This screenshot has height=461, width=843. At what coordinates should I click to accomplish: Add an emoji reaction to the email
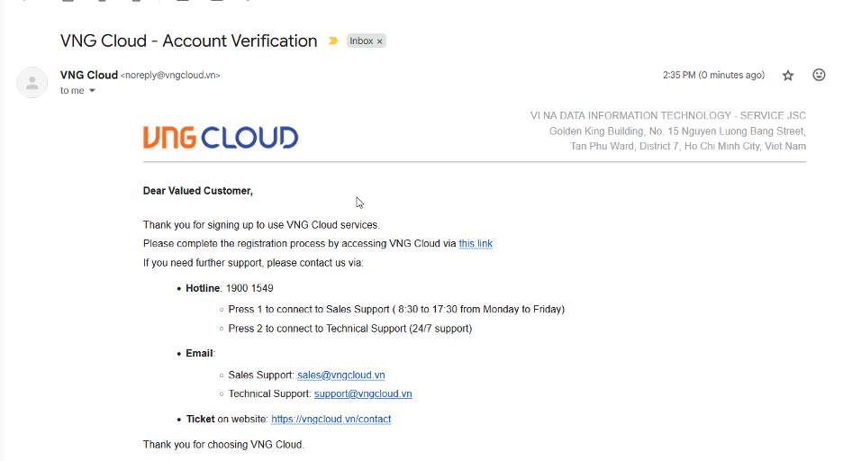[x=819, y=76]
